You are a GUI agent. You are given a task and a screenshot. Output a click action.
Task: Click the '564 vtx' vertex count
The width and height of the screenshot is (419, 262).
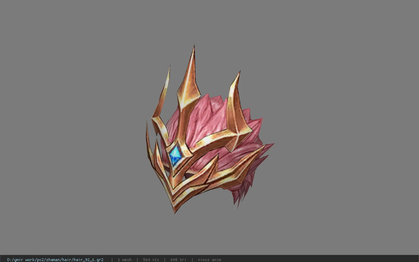click(151, 260)
